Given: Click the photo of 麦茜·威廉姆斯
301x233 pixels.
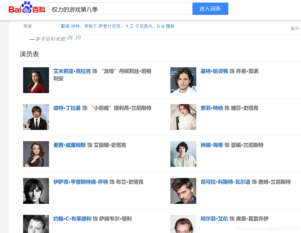Looking at the screenshot, I should (36, 154).
